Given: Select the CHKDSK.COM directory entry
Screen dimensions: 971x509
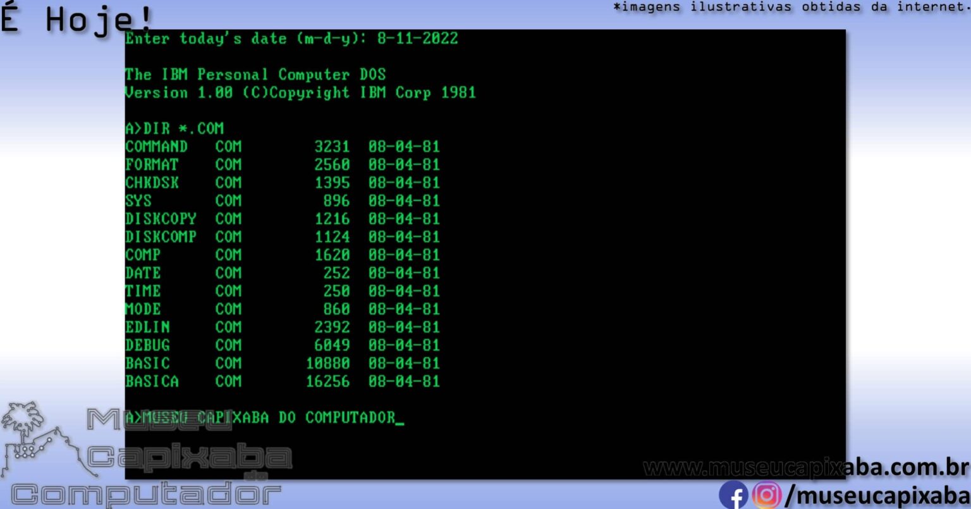Looking at the screenshot, I should 183,183.
